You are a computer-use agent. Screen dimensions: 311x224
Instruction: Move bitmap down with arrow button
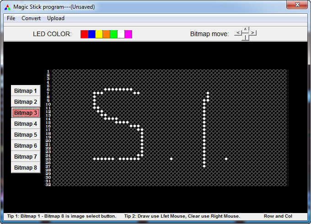245,37
